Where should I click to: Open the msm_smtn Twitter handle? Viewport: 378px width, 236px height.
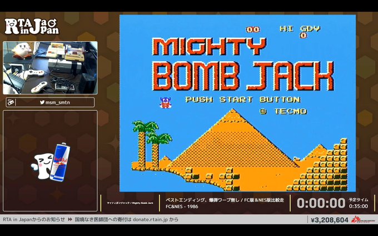(58, 102)
